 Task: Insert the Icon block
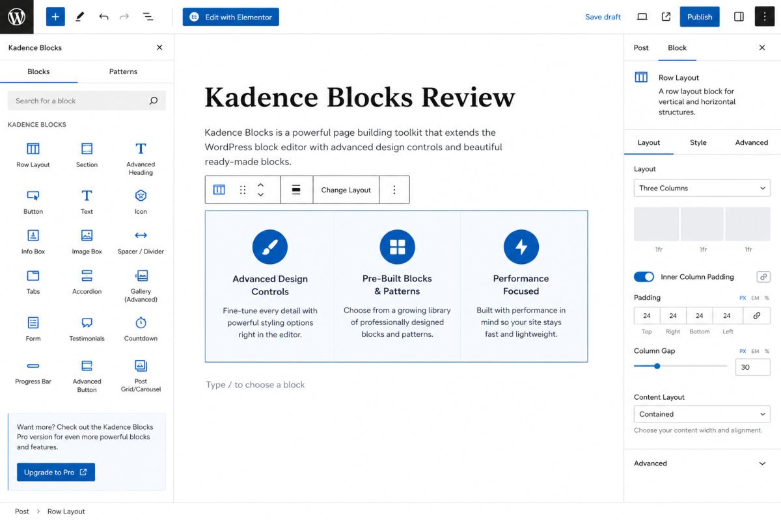141,202
